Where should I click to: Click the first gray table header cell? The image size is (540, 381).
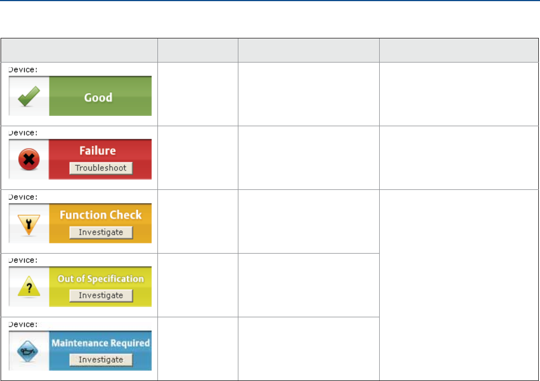click(79, 49)
